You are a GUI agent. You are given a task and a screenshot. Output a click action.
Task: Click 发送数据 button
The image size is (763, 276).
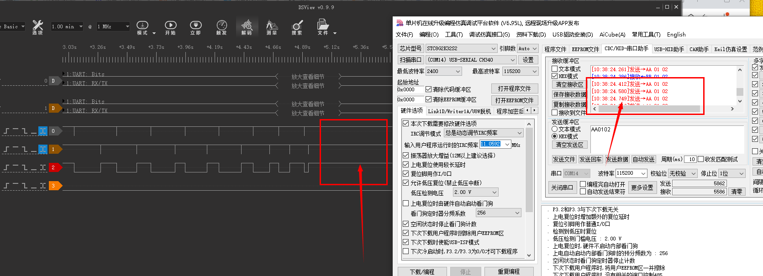pos(617,159)
